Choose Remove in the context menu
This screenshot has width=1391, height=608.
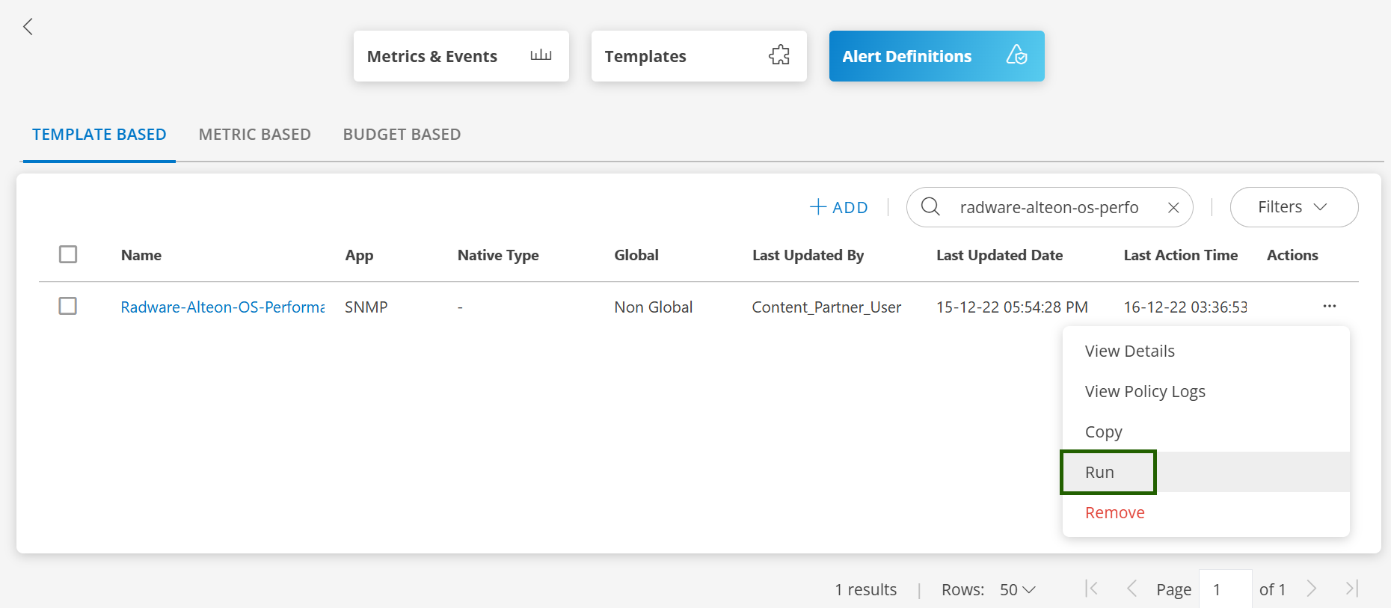1114,512
